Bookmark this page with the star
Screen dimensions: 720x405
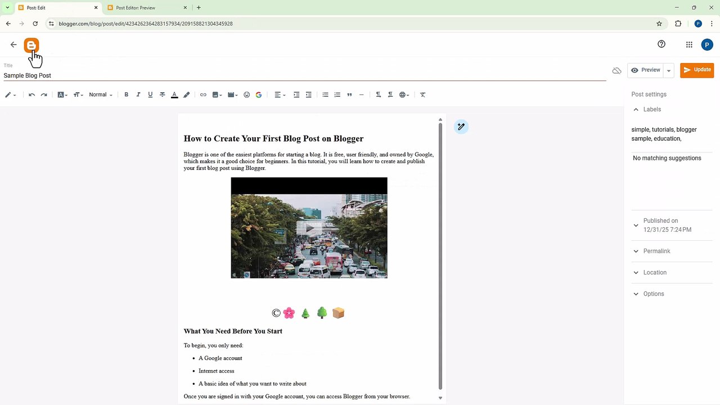click(x=659, y=24)
